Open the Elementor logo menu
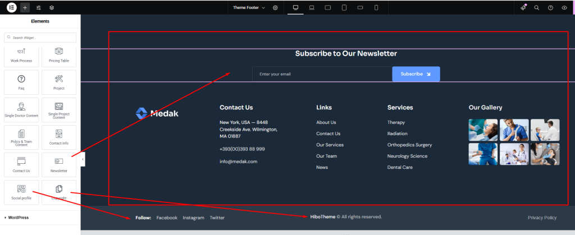 click(11, 7)
